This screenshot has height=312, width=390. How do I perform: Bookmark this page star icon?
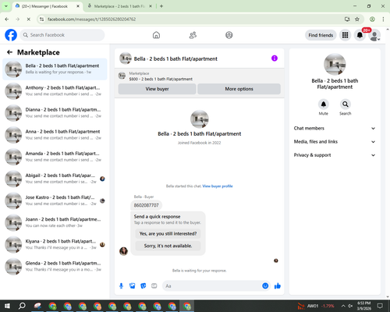357,19
